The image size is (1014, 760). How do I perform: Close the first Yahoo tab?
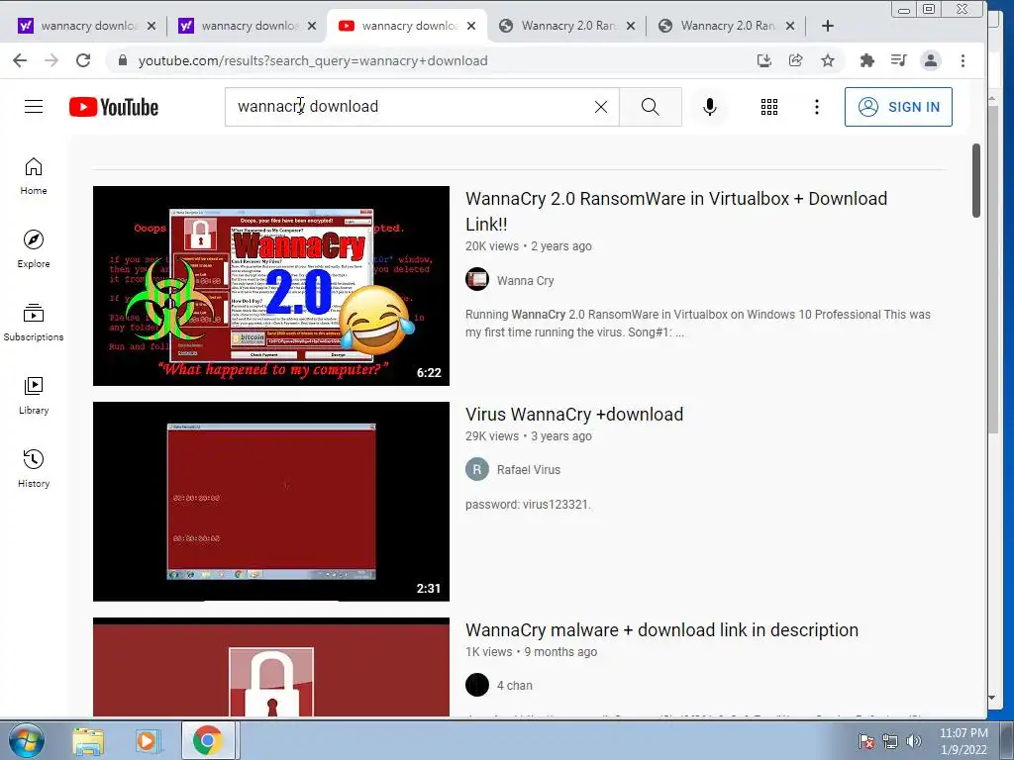(152, 26)
